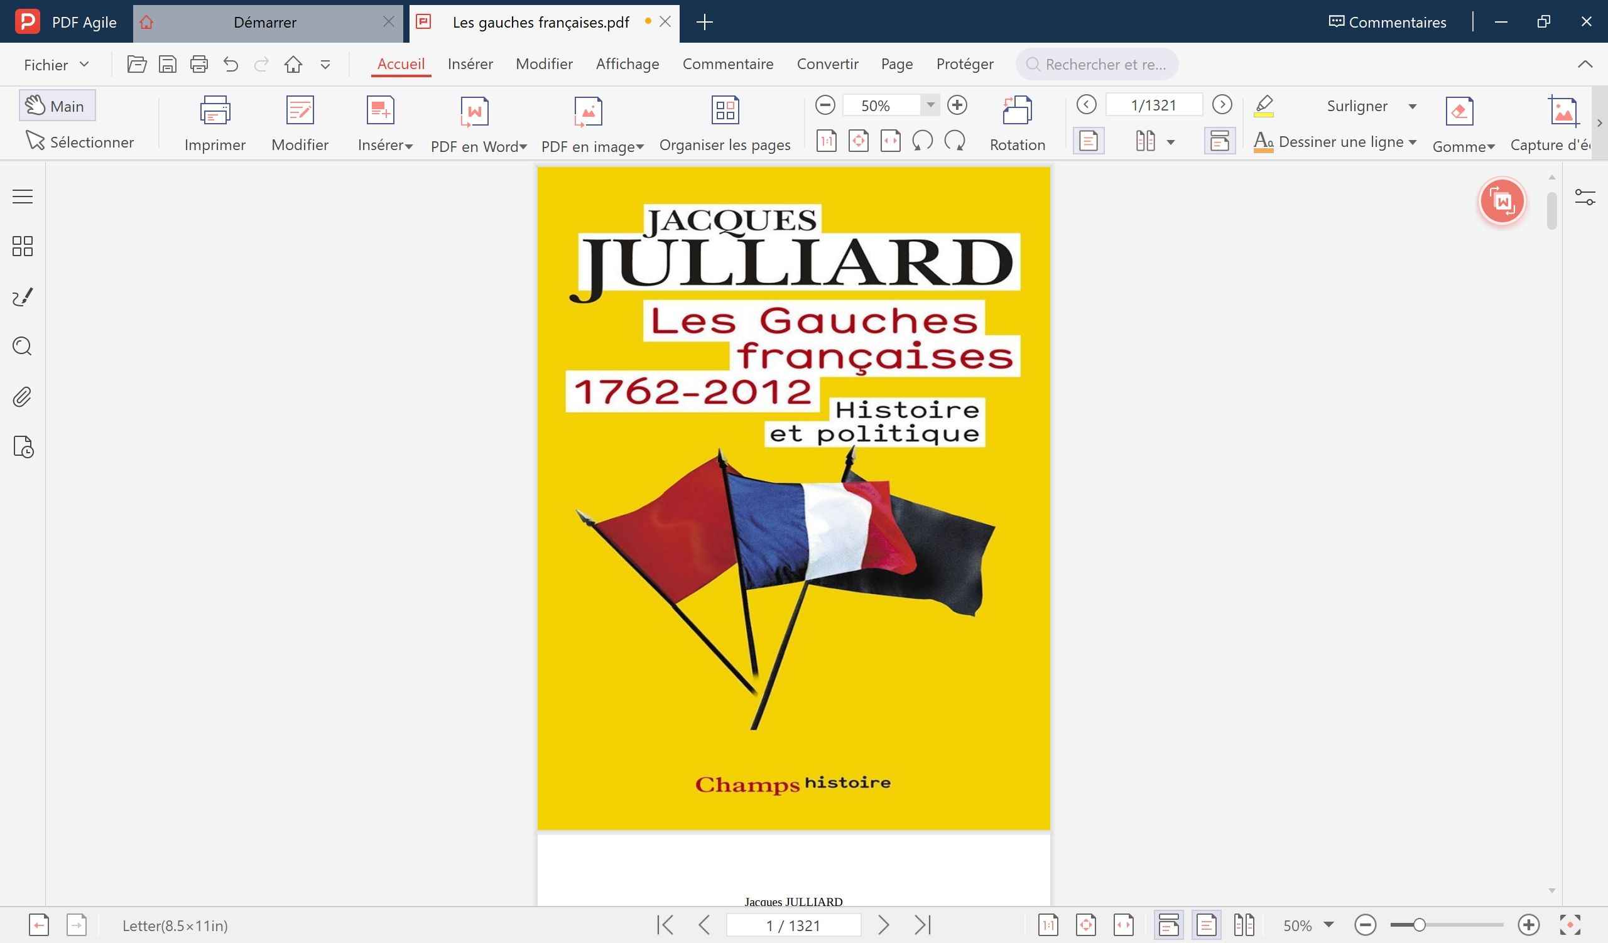Open the search panel in sidebar
The image size is (1608, 943).
[x=23, y=346]
